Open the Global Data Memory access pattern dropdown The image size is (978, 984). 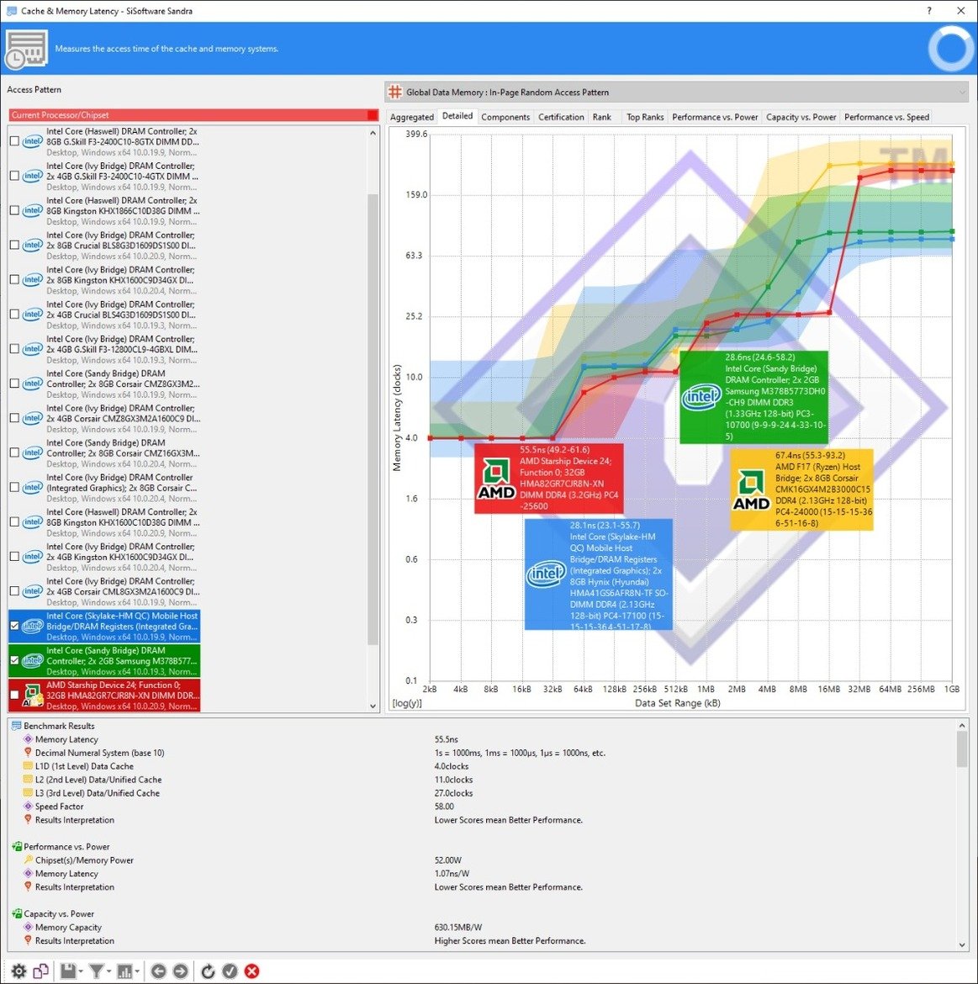coord(676,93)
